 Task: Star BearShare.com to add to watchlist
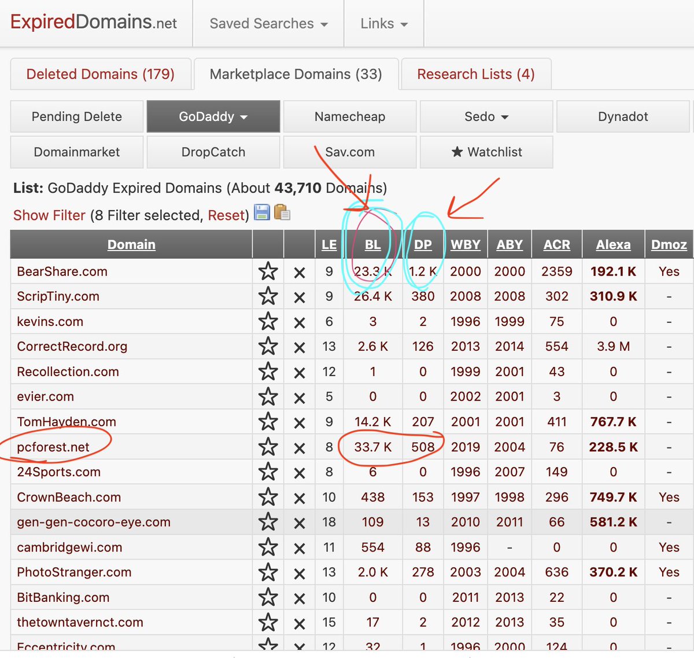pyautogui.click(x=268, y=271)
